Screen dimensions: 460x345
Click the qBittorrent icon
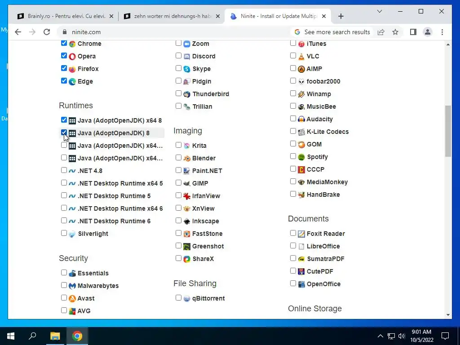(187, 299)
